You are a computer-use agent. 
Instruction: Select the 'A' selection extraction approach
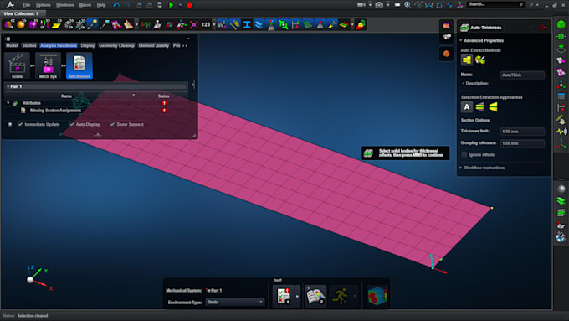click(x=467, y=107)
